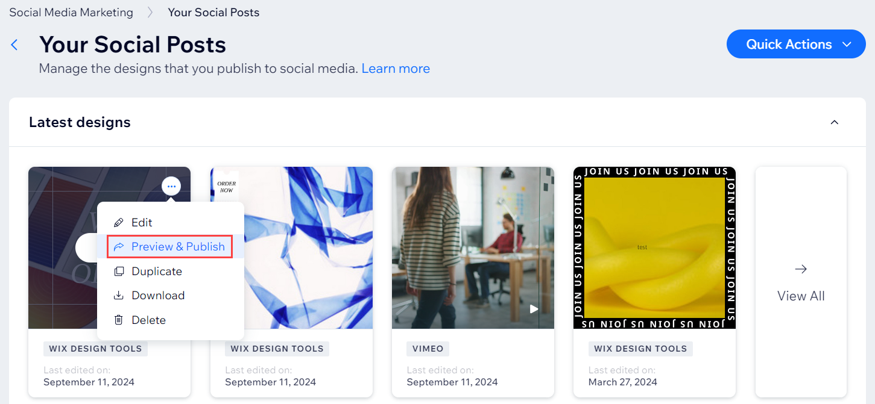The image size is (875, 404).
Task: Click the play icon on the office video
Action: coord(534,309)
